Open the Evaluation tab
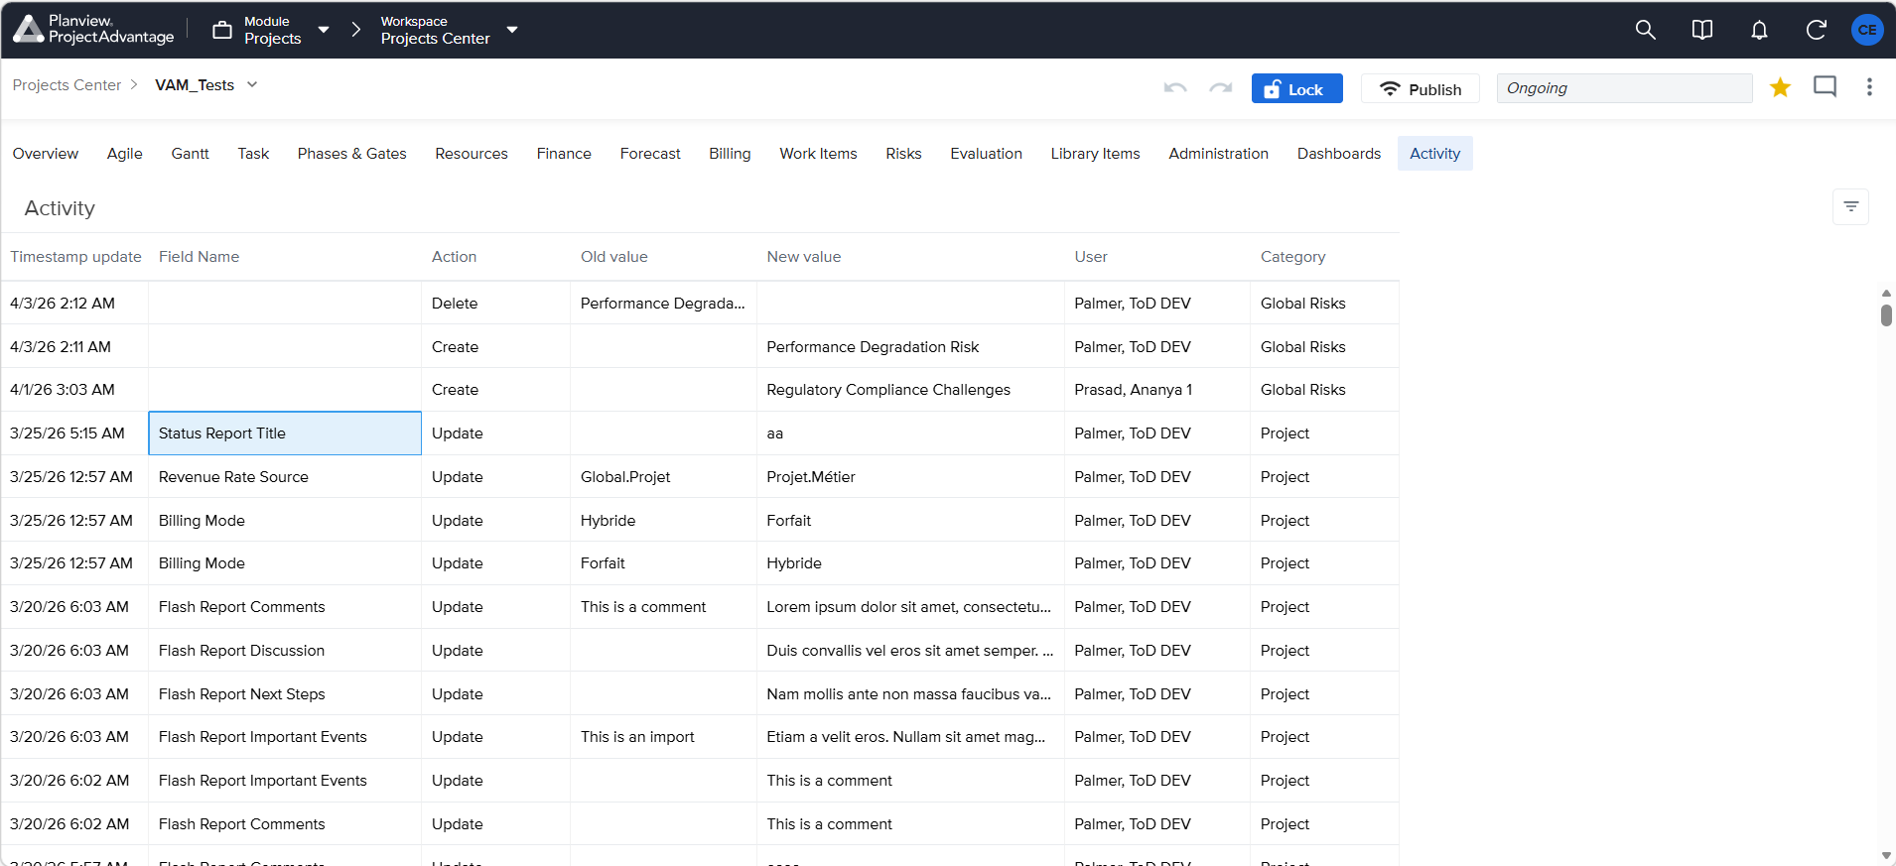This screenshot has width=1896, height=866. [986, 154]
